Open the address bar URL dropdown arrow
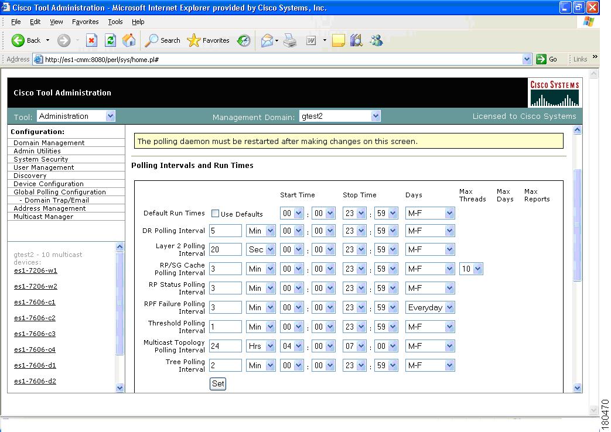611x432 pixels. [527, 59]
